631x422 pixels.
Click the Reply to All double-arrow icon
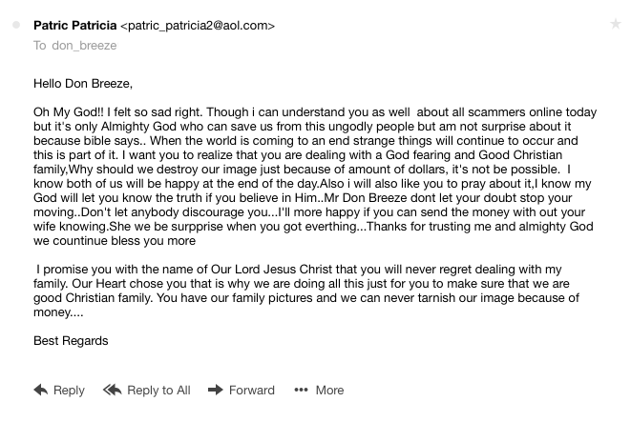tap(113, 390)
